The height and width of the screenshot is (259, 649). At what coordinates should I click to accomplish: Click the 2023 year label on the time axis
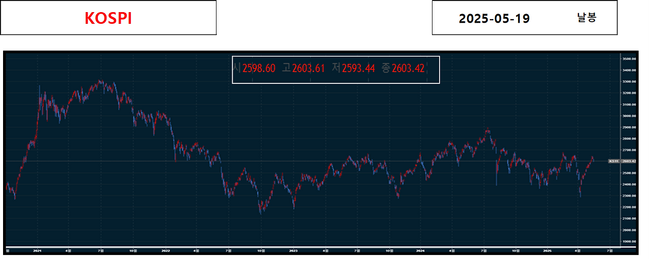[x=293, y=250]
